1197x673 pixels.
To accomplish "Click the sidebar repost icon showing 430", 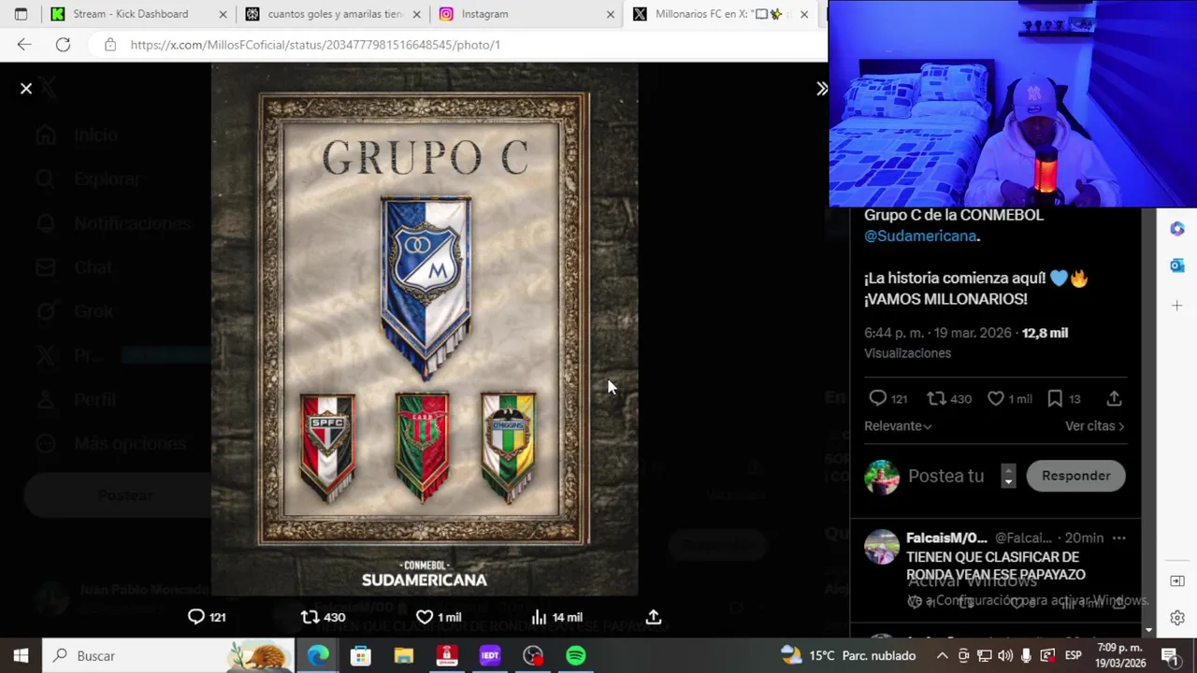I will tap(936, 399).
